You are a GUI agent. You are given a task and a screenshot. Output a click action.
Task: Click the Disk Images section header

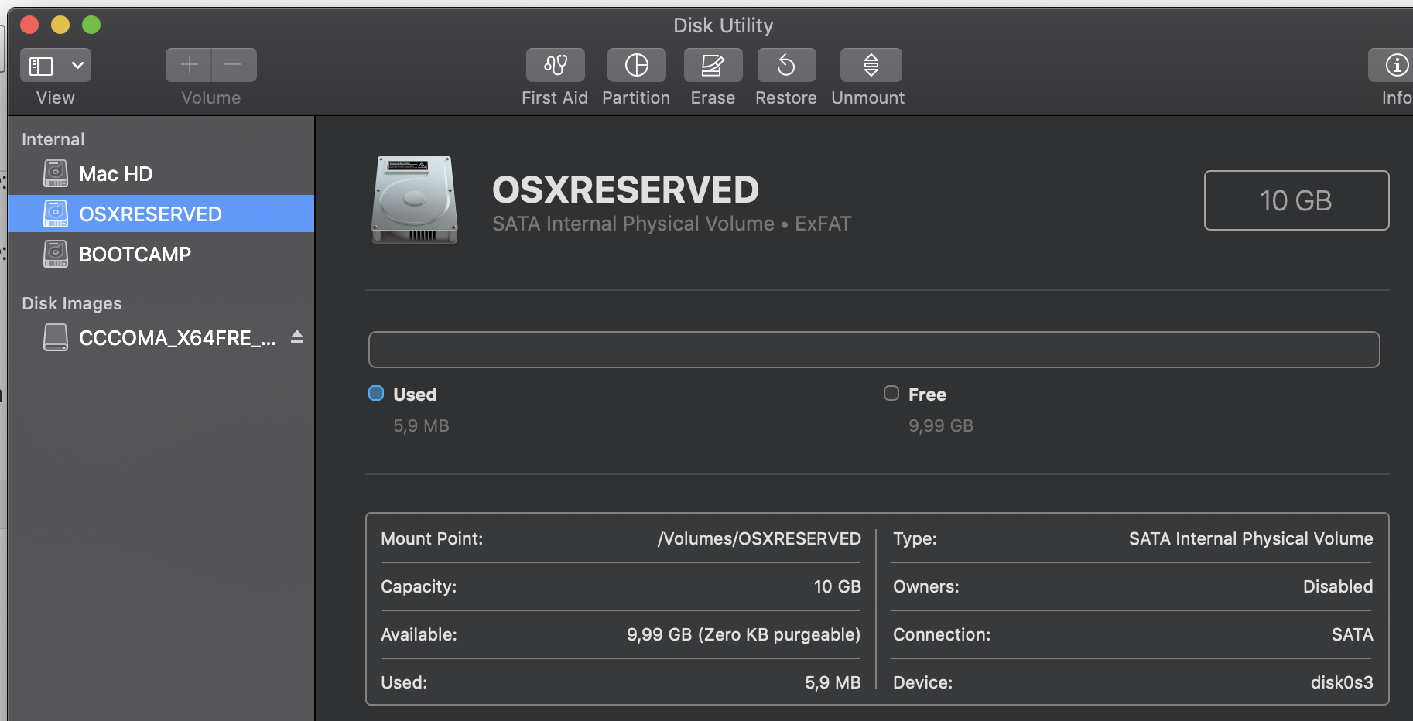point(72,303)
